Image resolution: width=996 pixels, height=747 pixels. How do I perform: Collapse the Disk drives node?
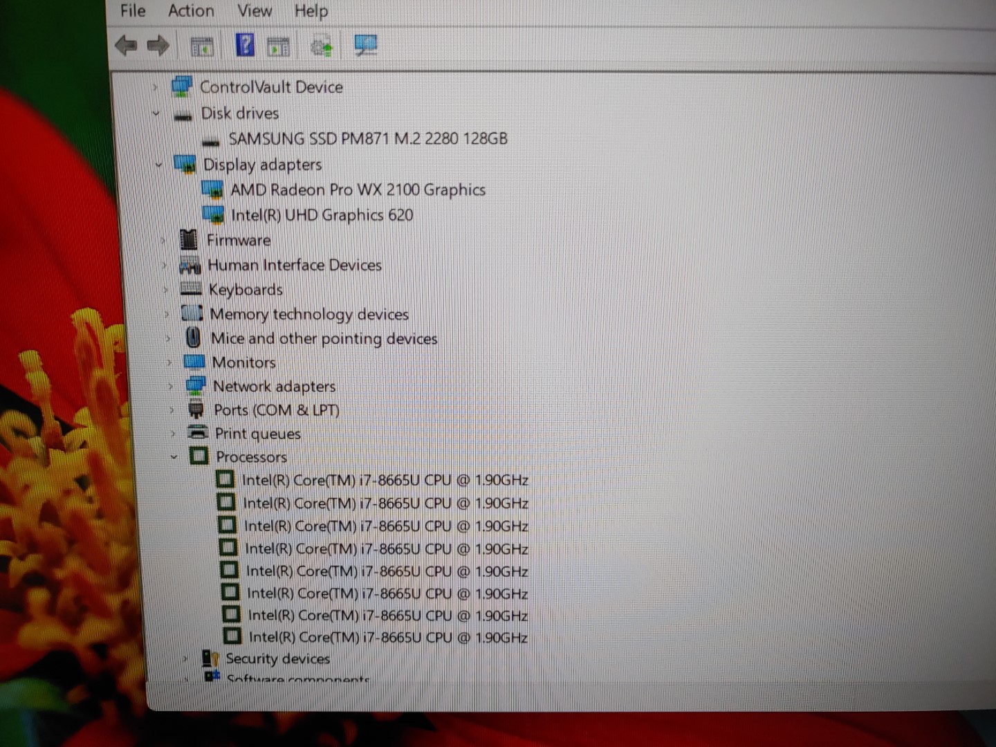[156, 113]
